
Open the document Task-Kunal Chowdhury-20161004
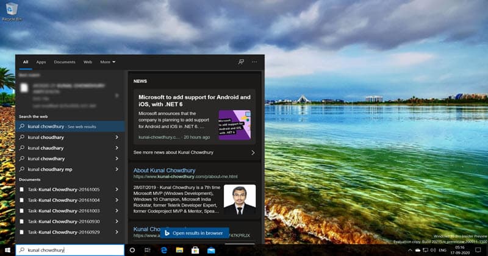tap(64, 200)
